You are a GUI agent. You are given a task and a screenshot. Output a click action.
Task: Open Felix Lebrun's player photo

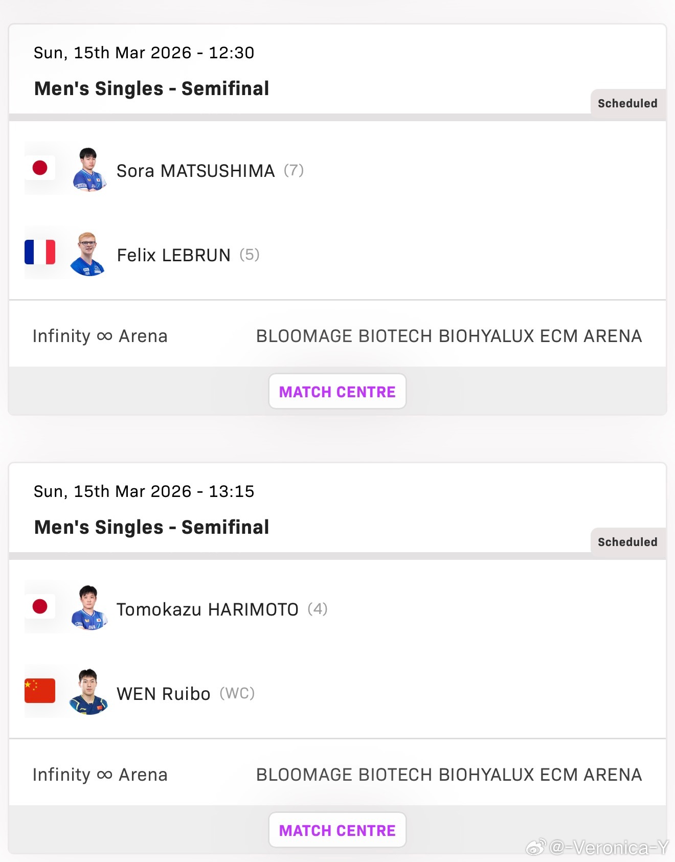87,254
